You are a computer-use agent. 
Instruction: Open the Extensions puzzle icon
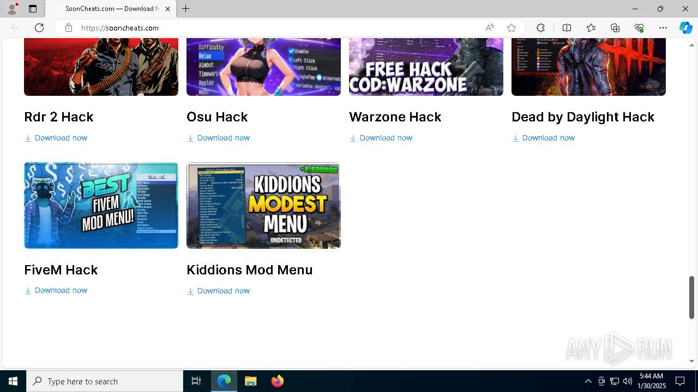pos(540,28)
